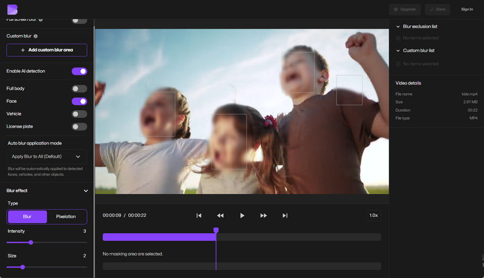
Task: Toggle the Full screen blur switch
Action: [79, 21]
